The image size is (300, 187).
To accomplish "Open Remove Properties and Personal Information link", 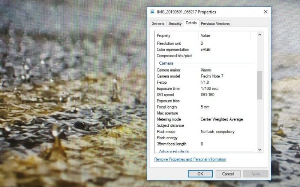I will (x=190, y=159).
